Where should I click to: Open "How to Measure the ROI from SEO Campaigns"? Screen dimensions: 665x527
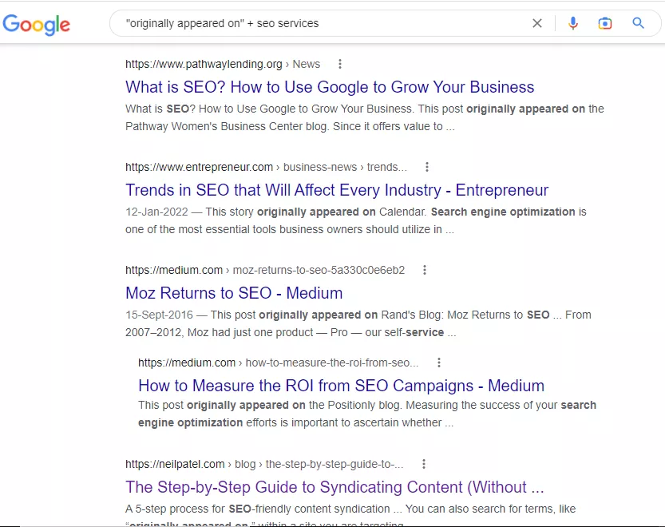coord(341,386)
